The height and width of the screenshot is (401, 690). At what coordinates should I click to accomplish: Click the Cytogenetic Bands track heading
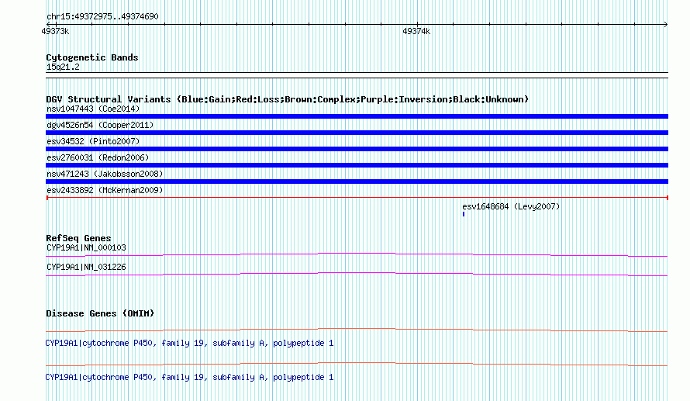click(x=92, y=57)
